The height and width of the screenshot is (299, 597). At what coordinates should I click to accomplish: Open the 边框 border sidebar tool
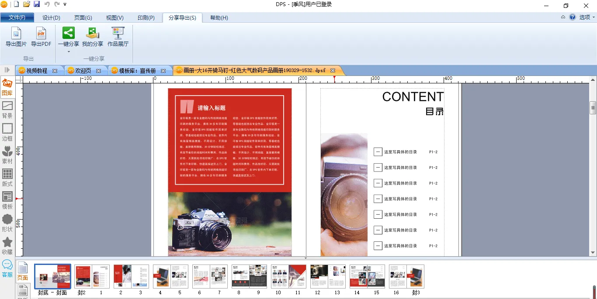(x=7, y=132)
